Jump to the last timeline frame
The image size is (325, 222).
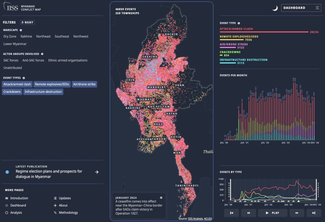click(x=314, y=213)
